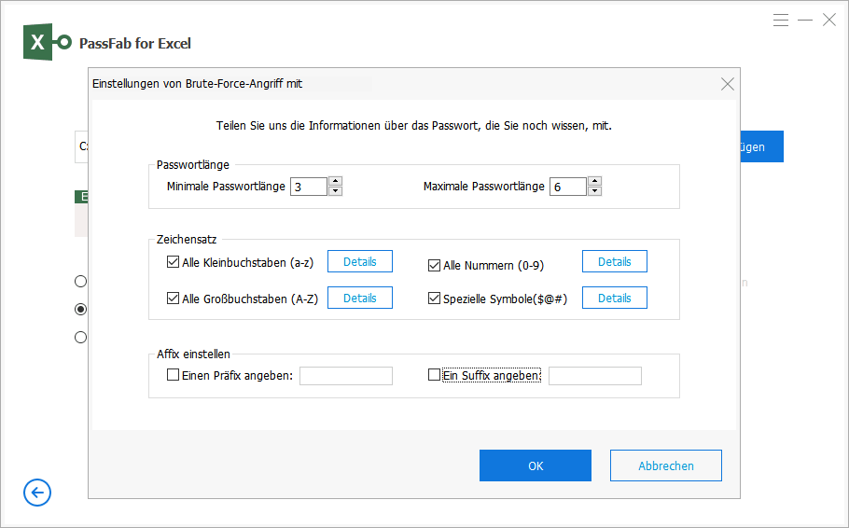Image resolution: width=849 pixels, height=528 pixels.
Task: Open Details for Kleinbuchstaben
Action: [x=359, y=261]
